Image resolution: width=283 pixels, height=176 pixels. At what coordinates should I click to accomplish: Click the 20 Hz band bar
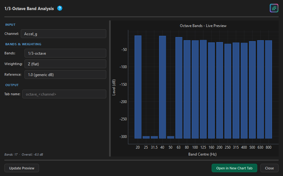pos(138,87)
